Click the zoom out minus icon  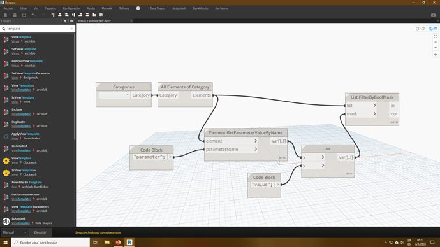436,47
